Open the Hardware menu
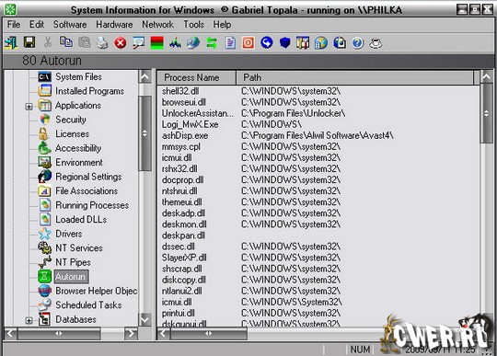This screenshot has width=497, height=356. (x=114, y=25)
